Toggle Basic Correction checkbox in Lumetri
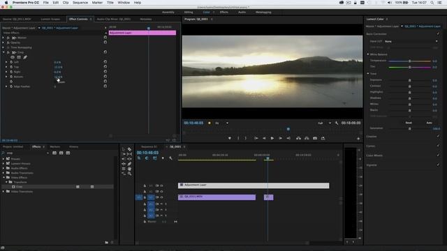Screen dimensions: 447x251 438,33
